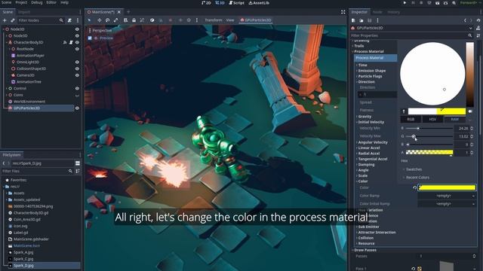The image size is (483, 271).
Task: Open viewport toolbar three-dots menu
Action: (197, 20)
